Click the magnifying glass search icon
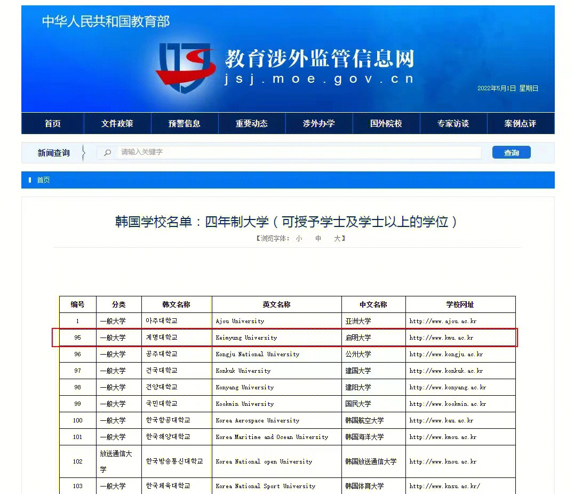Screen dimensions: 574x494 point(107,152)
